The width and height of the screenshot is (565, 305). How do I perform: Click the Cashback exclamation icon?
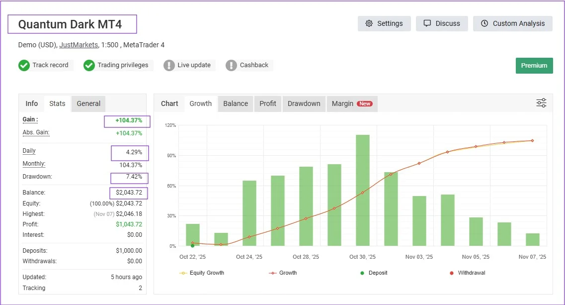(x=231, y=65)
